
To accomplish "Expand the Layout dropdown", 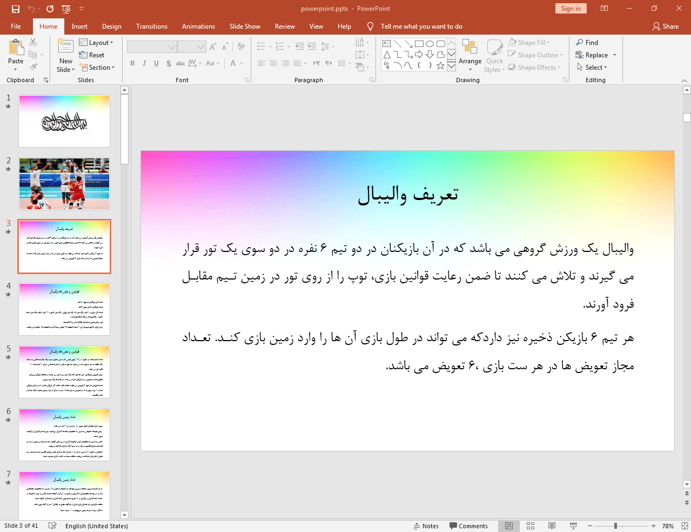I will (x=96, y=43).
